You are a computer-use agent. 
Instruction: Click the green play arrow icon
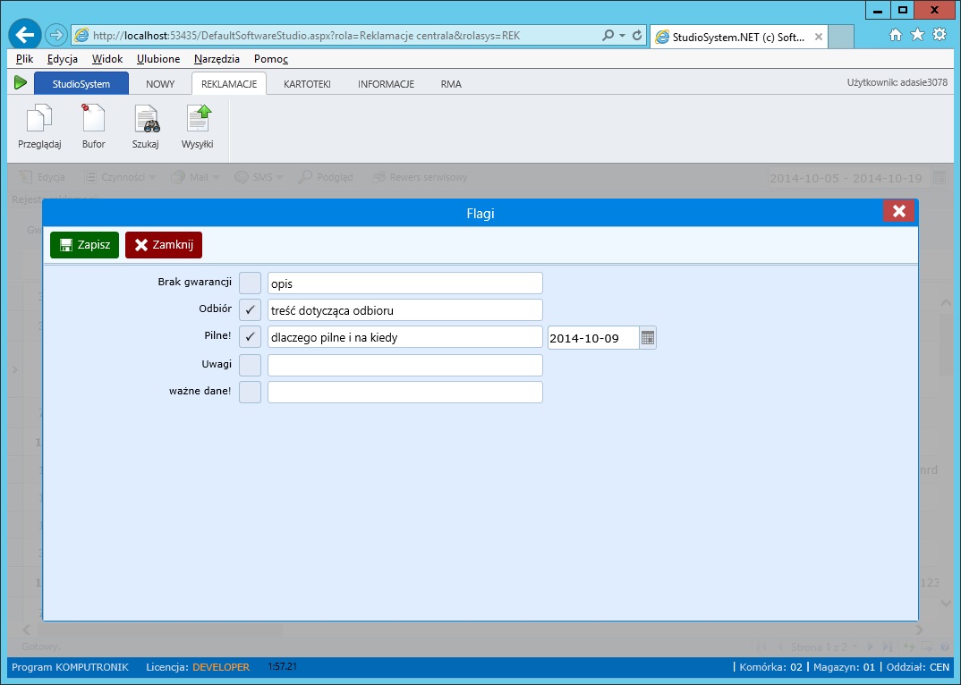pyautogui.click(x=21, y=83)
